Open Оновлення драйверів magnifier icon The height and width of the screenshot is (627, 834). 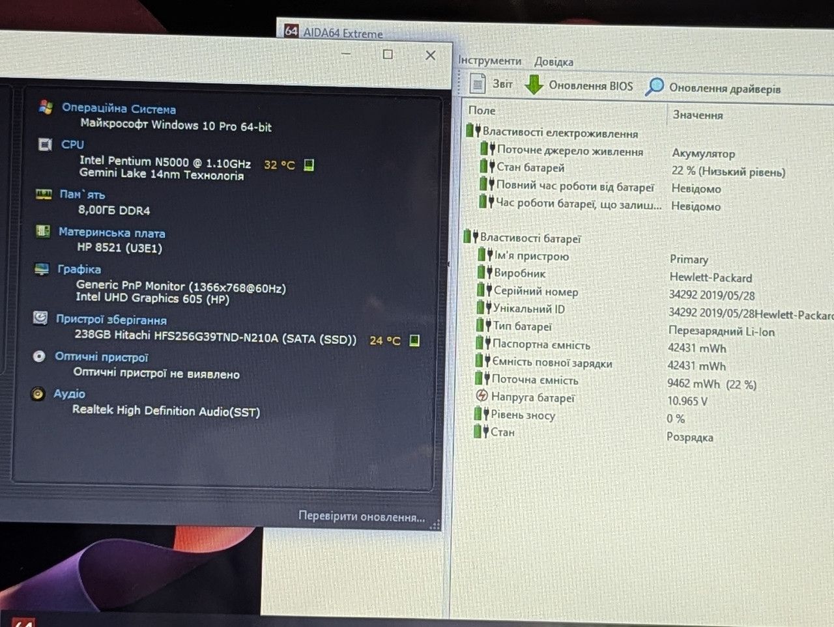655,87
